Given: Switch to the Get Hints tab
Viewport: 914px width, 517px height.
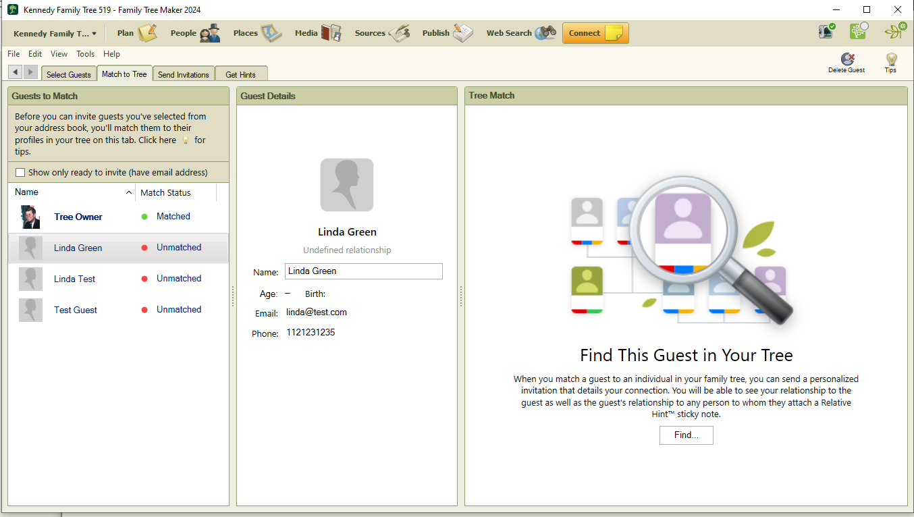Looking at the screenshot, I should pyautogui.click(x=241, y=74).
